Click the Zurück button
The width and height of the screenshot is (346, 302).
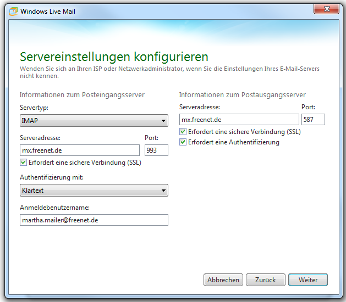pyautogui.click(x=266, y=279)
